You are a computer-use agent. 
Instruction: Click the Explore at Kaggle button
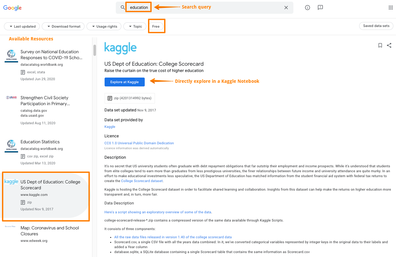click(x=124, y=82)
